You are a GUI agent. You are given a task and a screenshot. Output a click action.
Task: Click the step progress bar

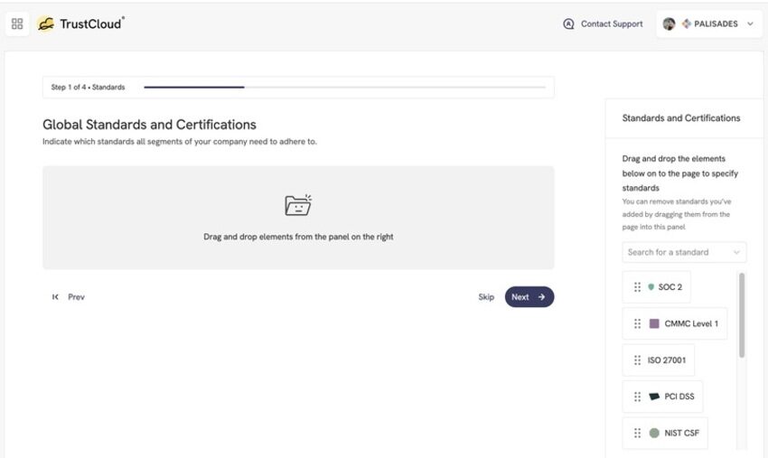click(x=344, y=88)
